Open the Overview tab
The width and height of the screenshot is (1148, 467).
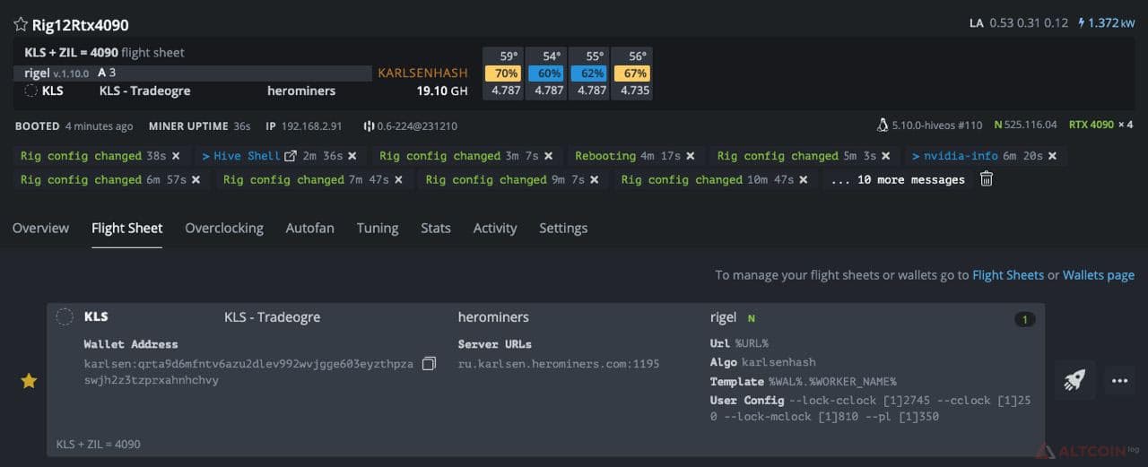[x=40, y=228]
